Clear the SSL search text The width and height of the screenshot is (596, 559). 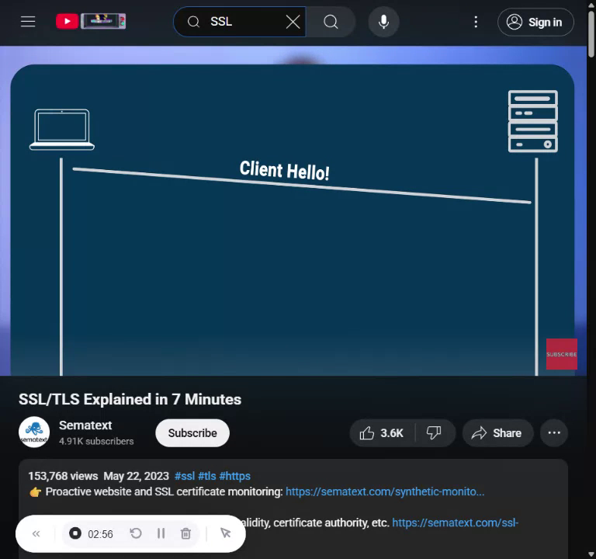(293, 22)
